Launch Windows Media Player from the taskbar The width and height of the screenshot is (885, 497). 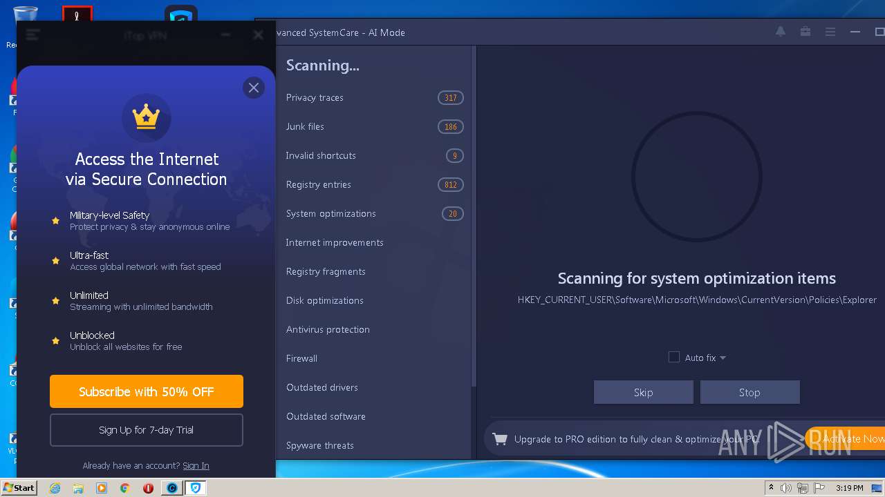(102, 488)
